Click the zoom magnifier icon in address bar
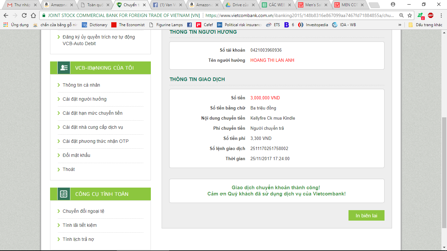The image size is (447, 251). 401,15
